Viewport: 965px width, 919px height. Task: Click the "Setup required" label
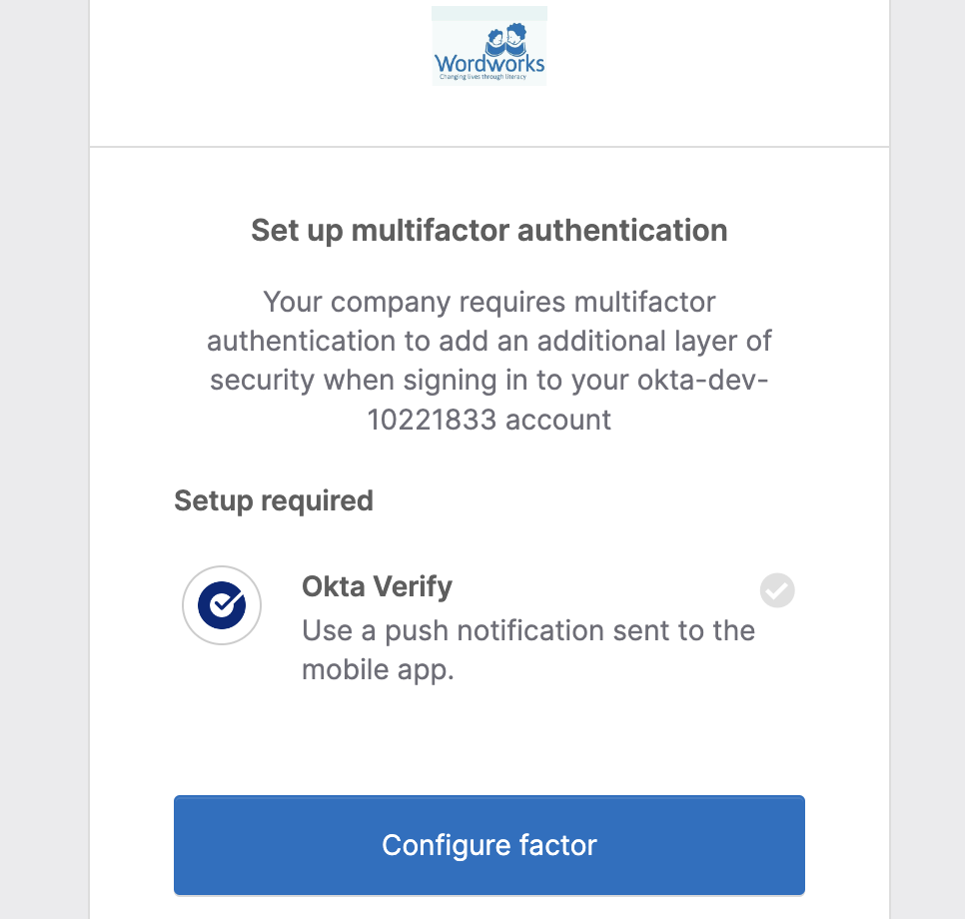(x=274, y=500)
